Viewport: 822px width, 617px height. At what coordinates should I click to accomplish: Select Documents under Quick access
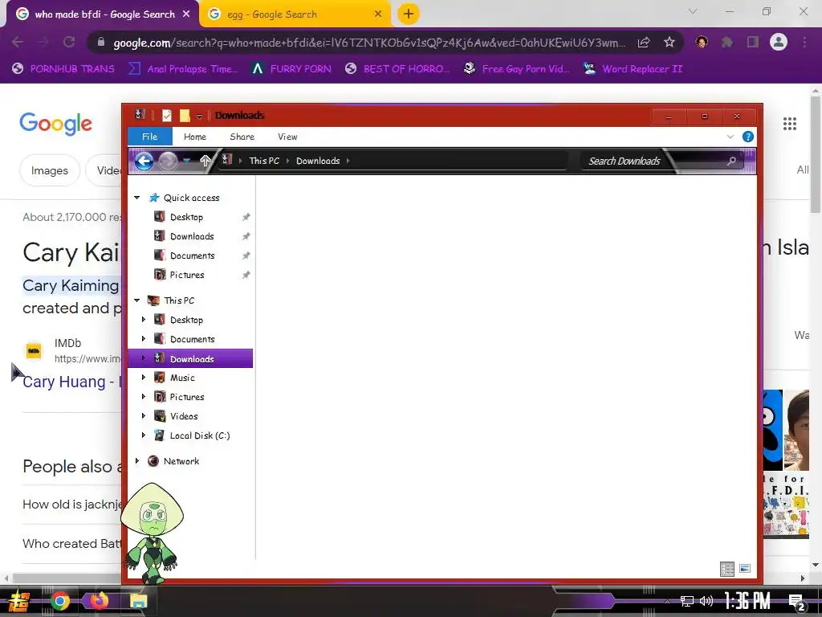pos(192,255)
